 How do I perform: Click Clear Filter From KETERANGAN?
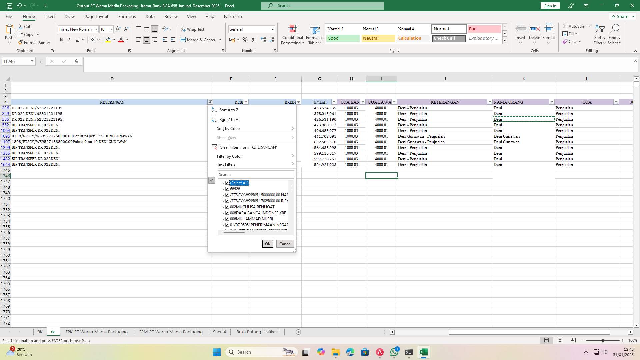(x=248, y=147)
